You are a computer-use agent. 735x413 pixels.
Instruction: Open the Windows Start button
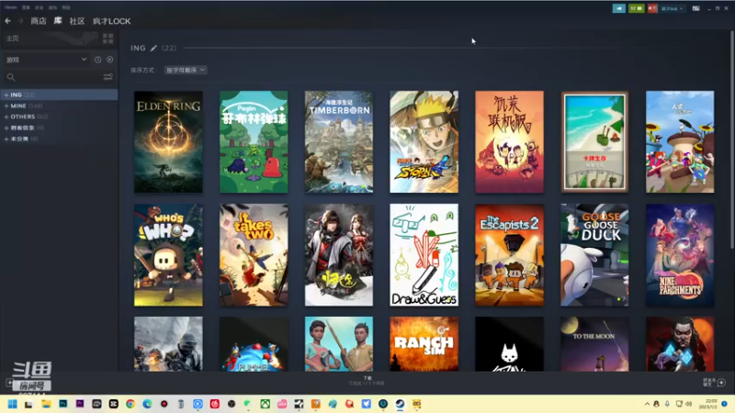tap(12, 404)
